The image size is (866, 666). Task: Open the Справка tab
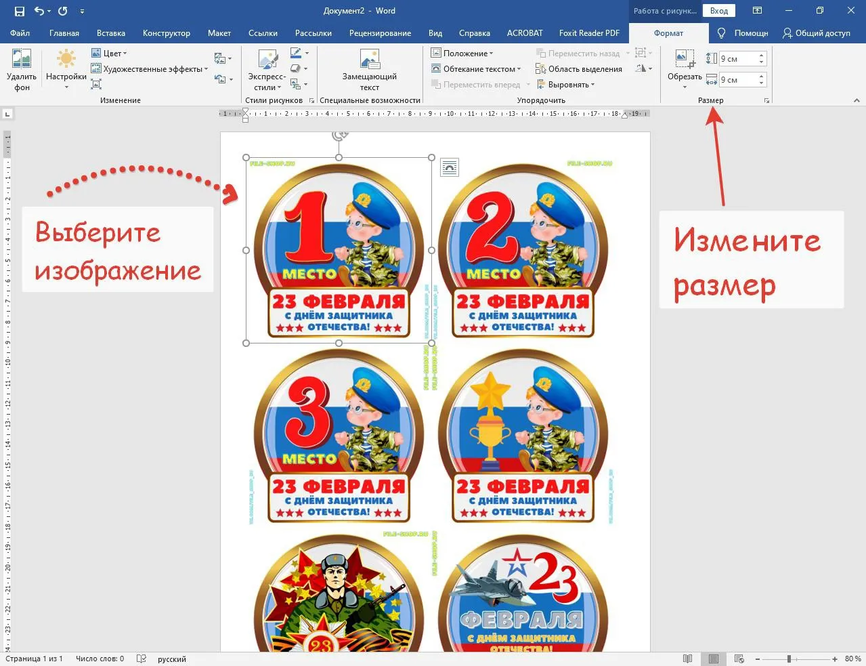click(x=475, y=33)
